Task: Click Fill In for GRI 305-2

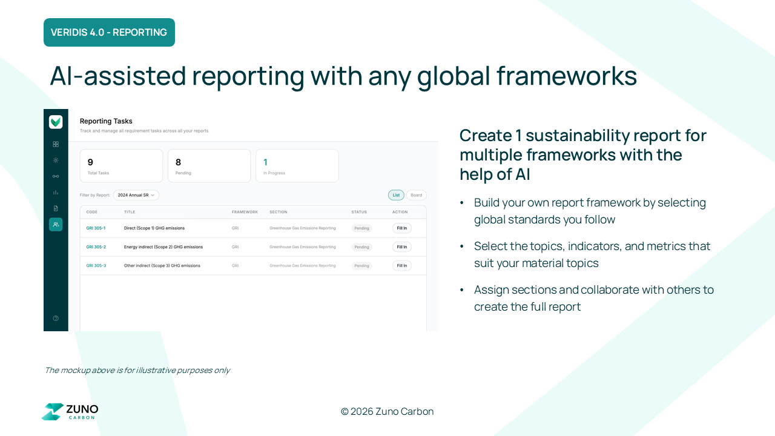Action: click(x=402, y=247)
